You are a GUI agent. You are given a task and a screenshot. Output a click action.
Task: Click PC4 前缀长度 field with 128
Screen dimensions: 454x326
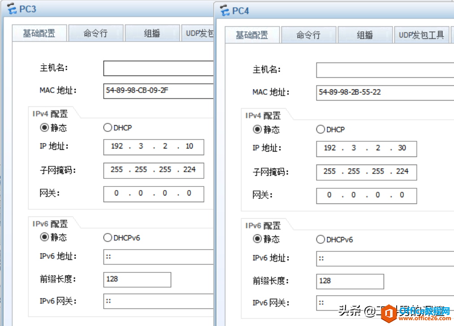tap(350, 281)
